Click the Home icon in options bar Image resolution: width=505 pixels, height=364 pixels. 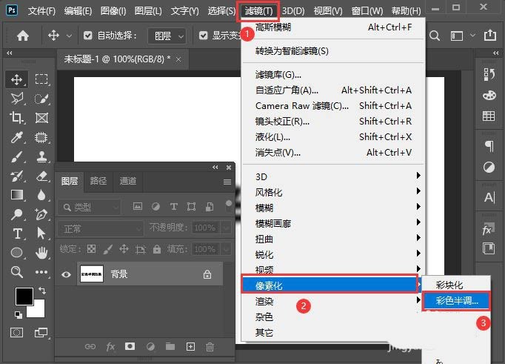[23, 36]
